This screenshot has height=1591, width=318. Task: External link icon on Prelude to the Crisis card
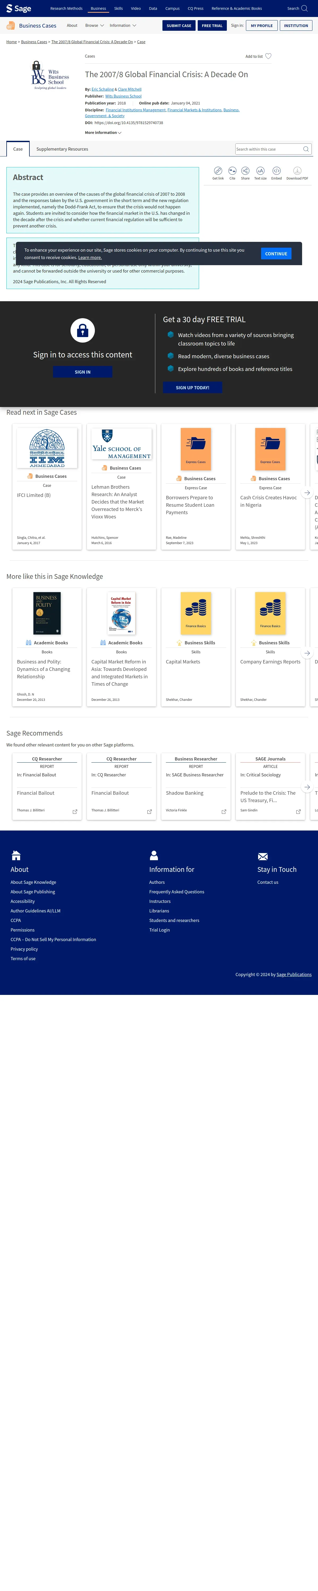pos(298,812)
